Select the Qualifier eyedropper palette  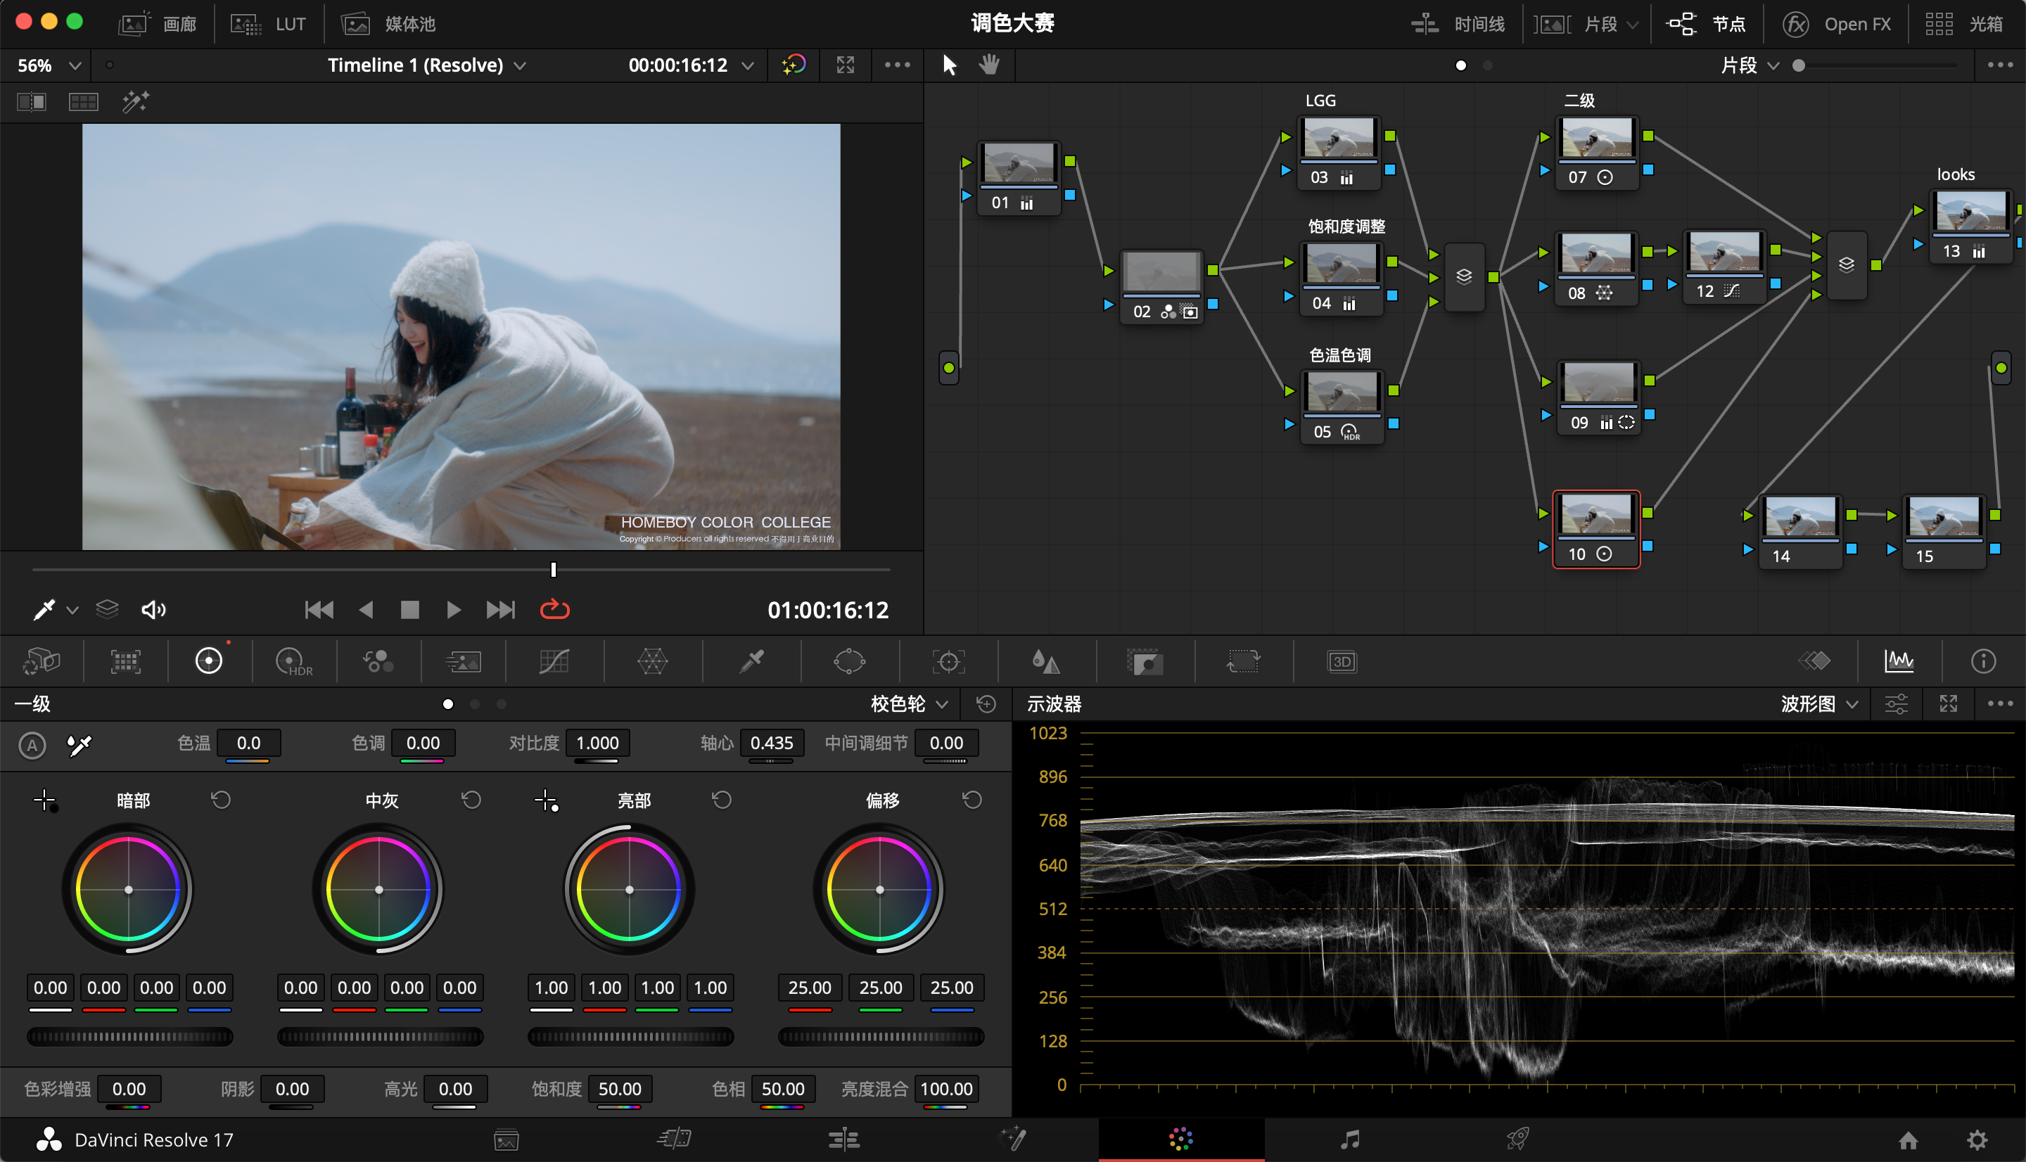[x=751, y=662]
